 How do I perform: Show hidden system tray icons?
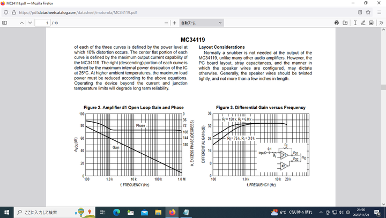click(x=321, y=212)
